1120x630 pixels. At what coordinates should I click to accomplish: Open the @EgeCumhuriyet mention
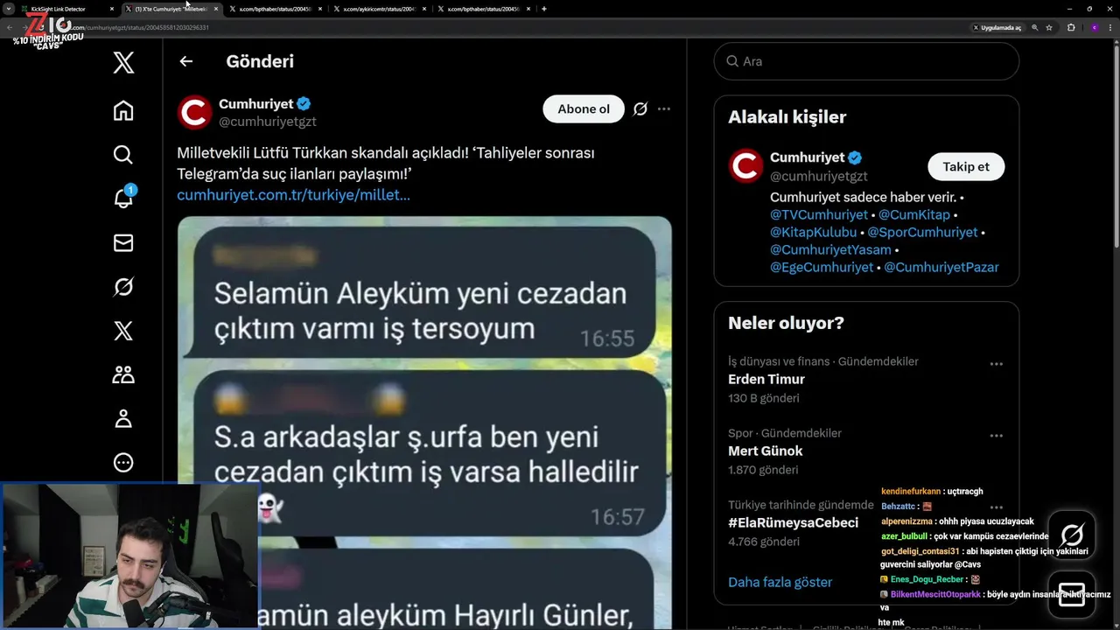(x=822, y=267)
